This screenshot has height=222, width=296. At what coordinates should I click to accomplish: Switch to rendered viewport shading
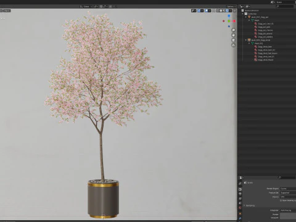coord(227,10)
